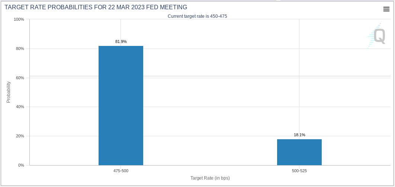Click the 500-525 x-axis label

click(x=299, y=171)
